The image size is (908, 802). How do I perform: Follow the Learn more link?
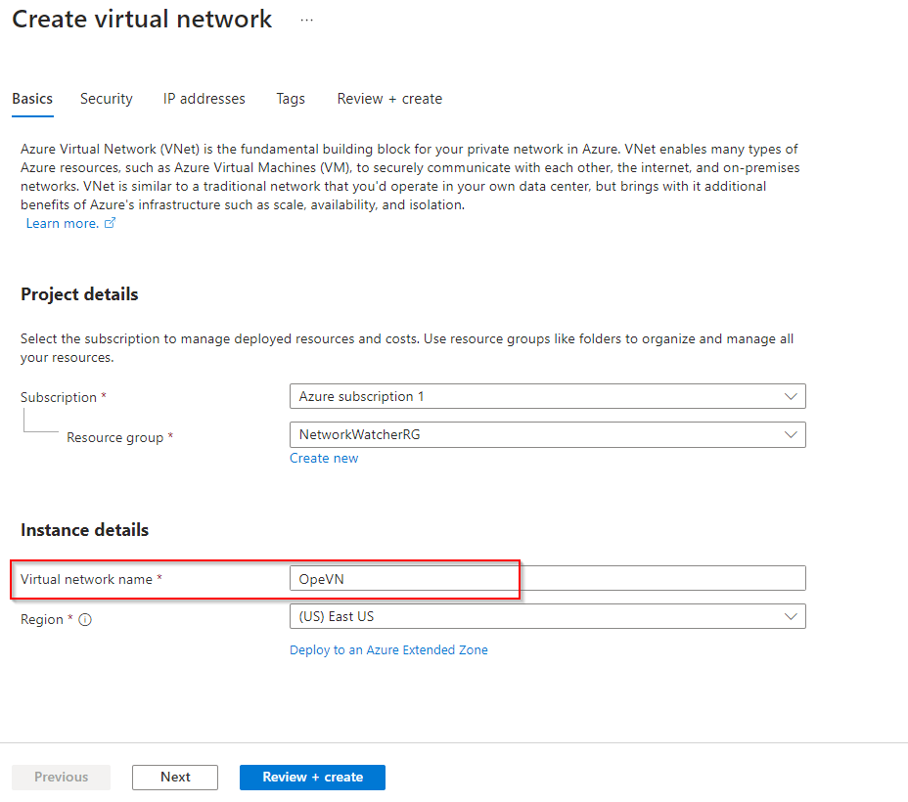(x=62, y=224)
